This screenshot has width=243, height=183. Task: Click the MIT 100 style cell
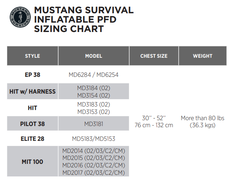[x=33, y=161]
